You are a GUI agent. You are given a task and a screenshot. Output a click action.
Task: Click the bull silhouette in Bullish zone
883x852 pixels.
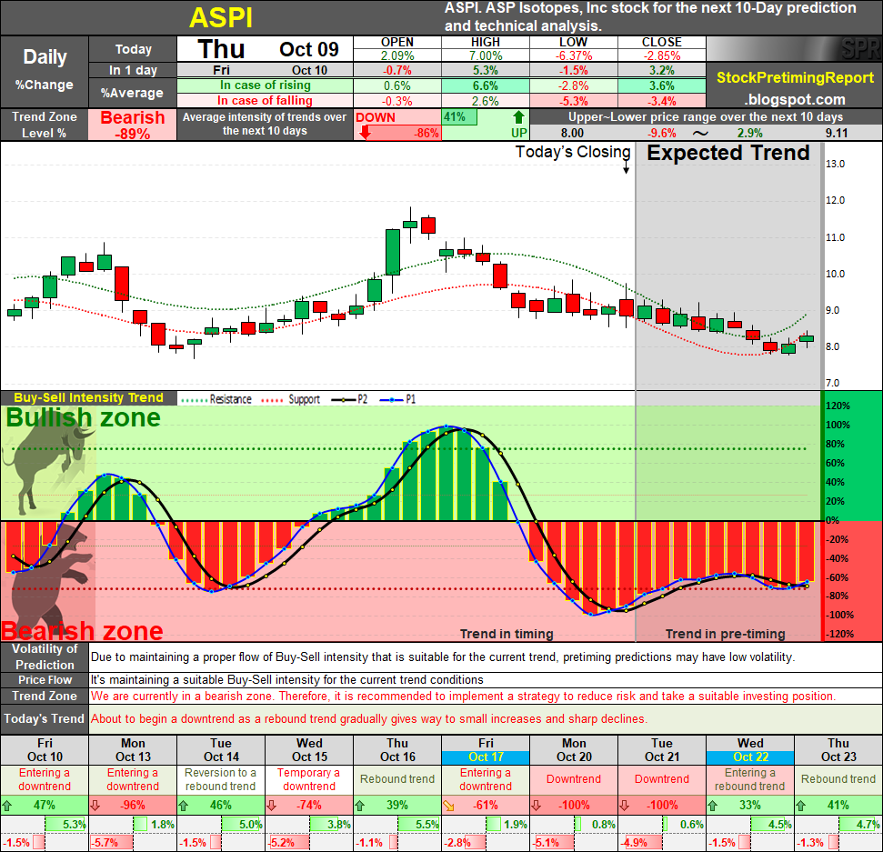pyautogui.click(x=48, y=465)
